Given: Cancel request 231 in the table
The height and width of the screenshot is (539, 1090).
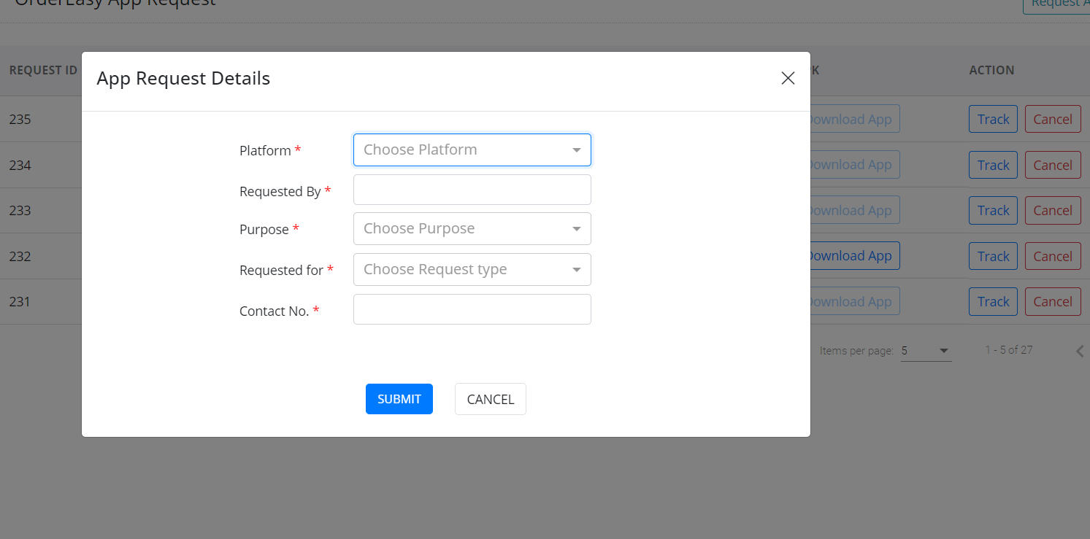Looking at the screenshot, I should pos(1052,301).
